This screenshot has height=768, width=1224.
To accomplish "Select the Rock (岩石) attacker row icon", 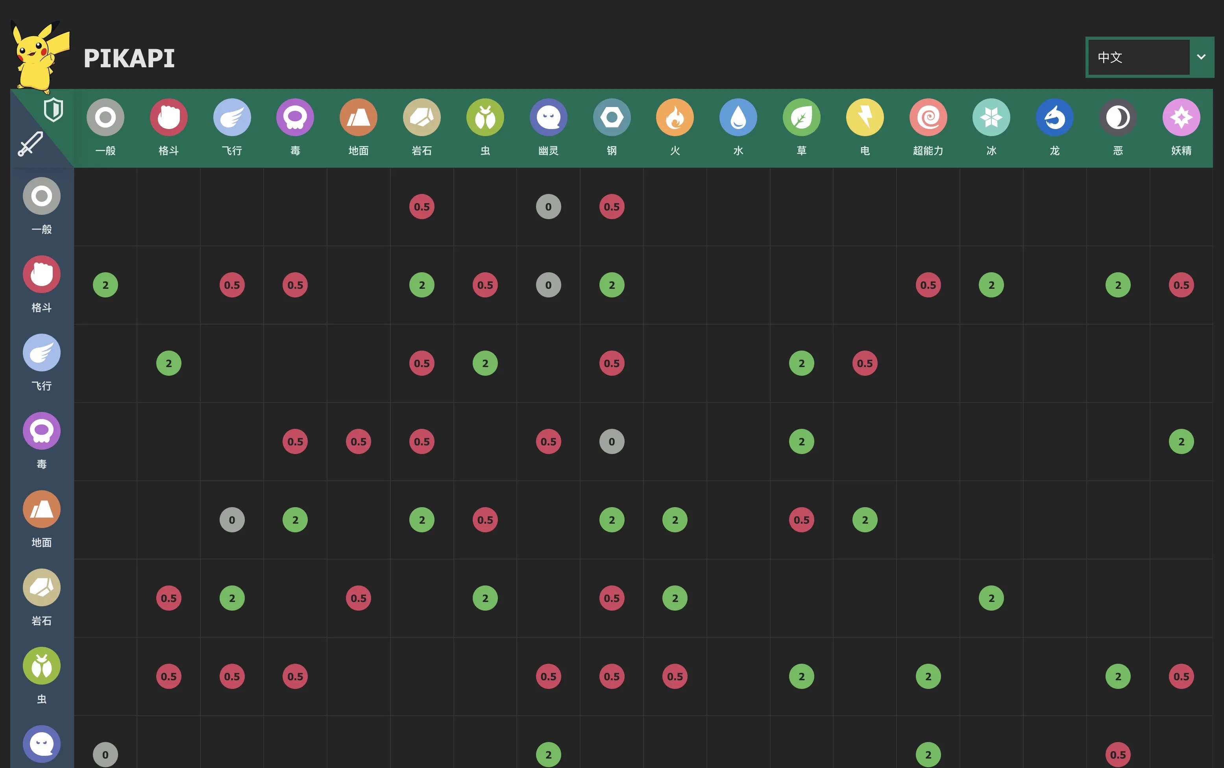I will 42,587.
